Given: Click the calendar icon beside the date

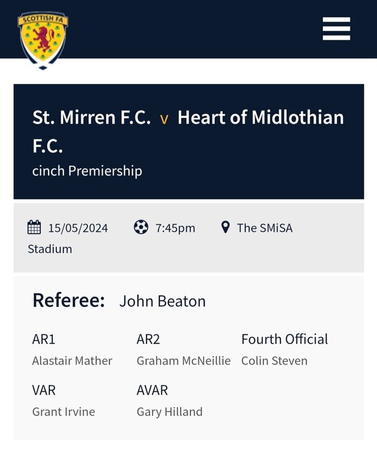Looking at the screenshot, I should tap(34, 227).
